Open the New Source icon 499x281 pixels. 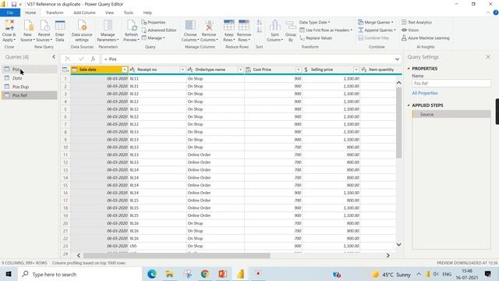tap(28, 25)
